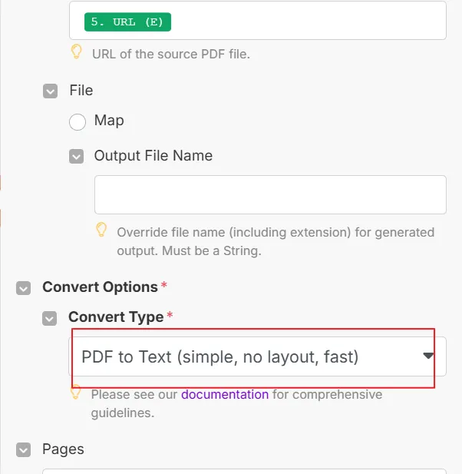The height and width of the screenshot is (474, 462).
Task: Click the File section label
Action: click(81, 90)
